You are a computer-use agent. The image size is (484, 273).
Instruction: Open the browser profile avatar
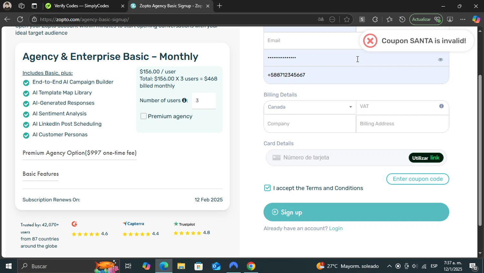pos(7,6)
